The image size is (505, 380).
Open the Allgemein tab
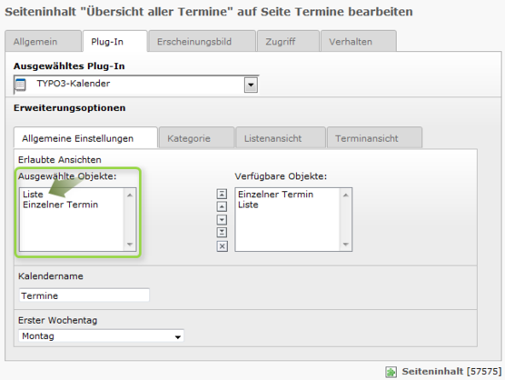44,41
